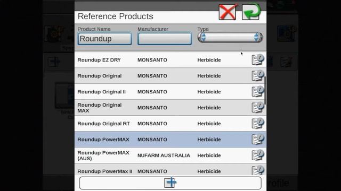Click MONSANTO in the Roundup EZ DRY row
This screenshot has width=341, height=191.
click(x=152, y=60)
